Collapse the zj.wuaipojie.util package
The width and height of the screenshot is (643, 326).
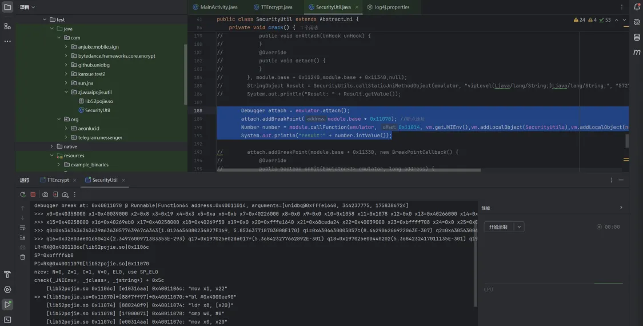66,92
